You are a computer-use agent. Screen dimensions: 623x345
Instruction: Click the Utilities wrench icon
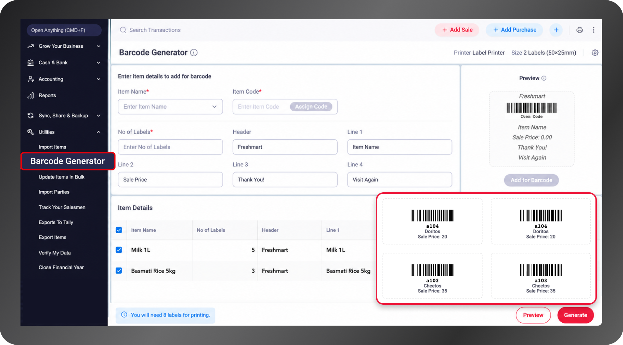(31, 132)
